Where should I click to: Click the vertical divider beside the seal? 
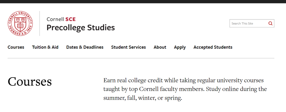(40, 23)
